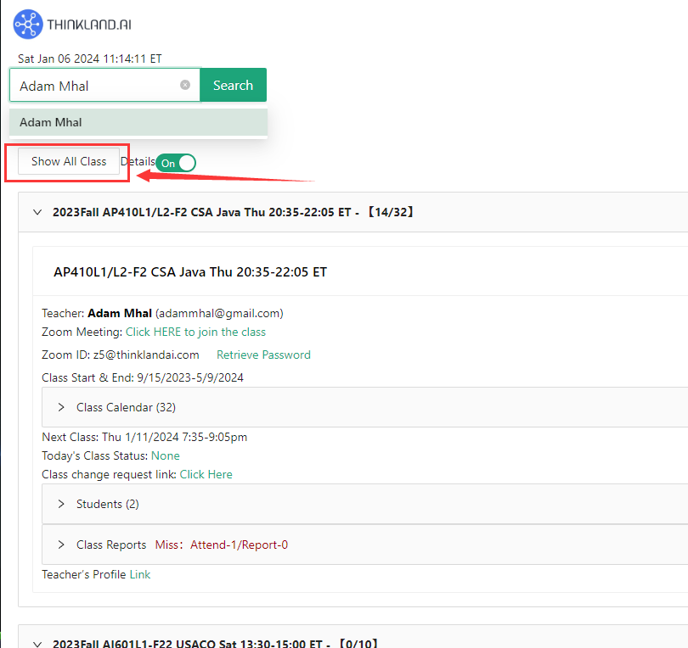The image size is (688, 648).
Task: Toggle the Details switch off
Action: (176, 163)
